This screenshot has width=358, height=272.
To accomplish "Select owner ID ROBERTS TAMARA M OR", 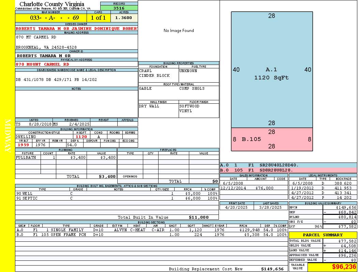I will pyautogui.click(x=44, y=56).
